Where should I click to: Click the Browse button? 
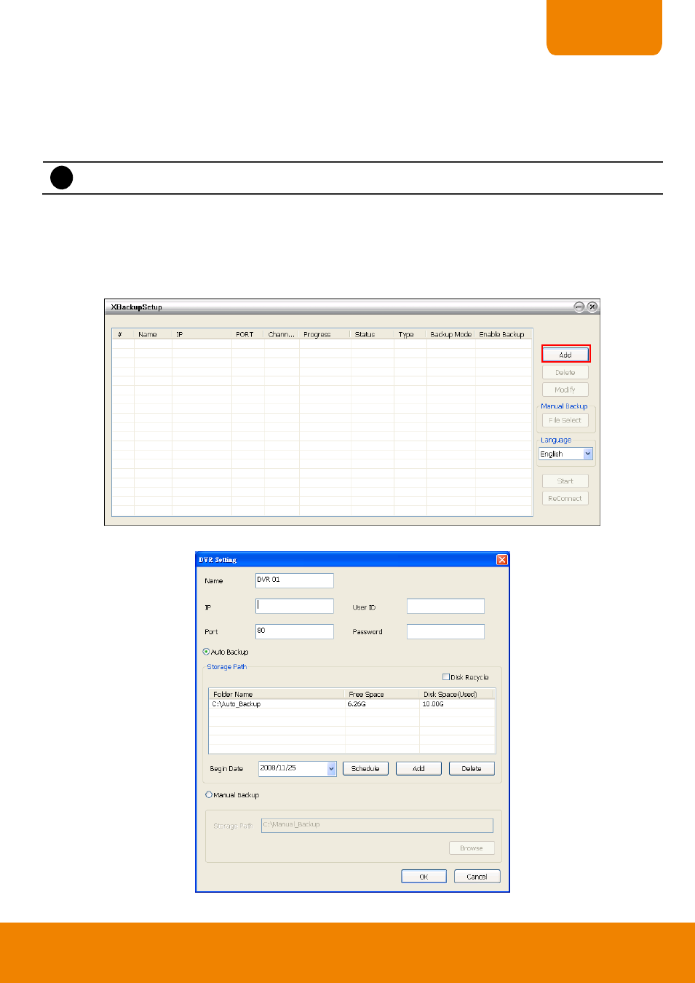(472, 848)
